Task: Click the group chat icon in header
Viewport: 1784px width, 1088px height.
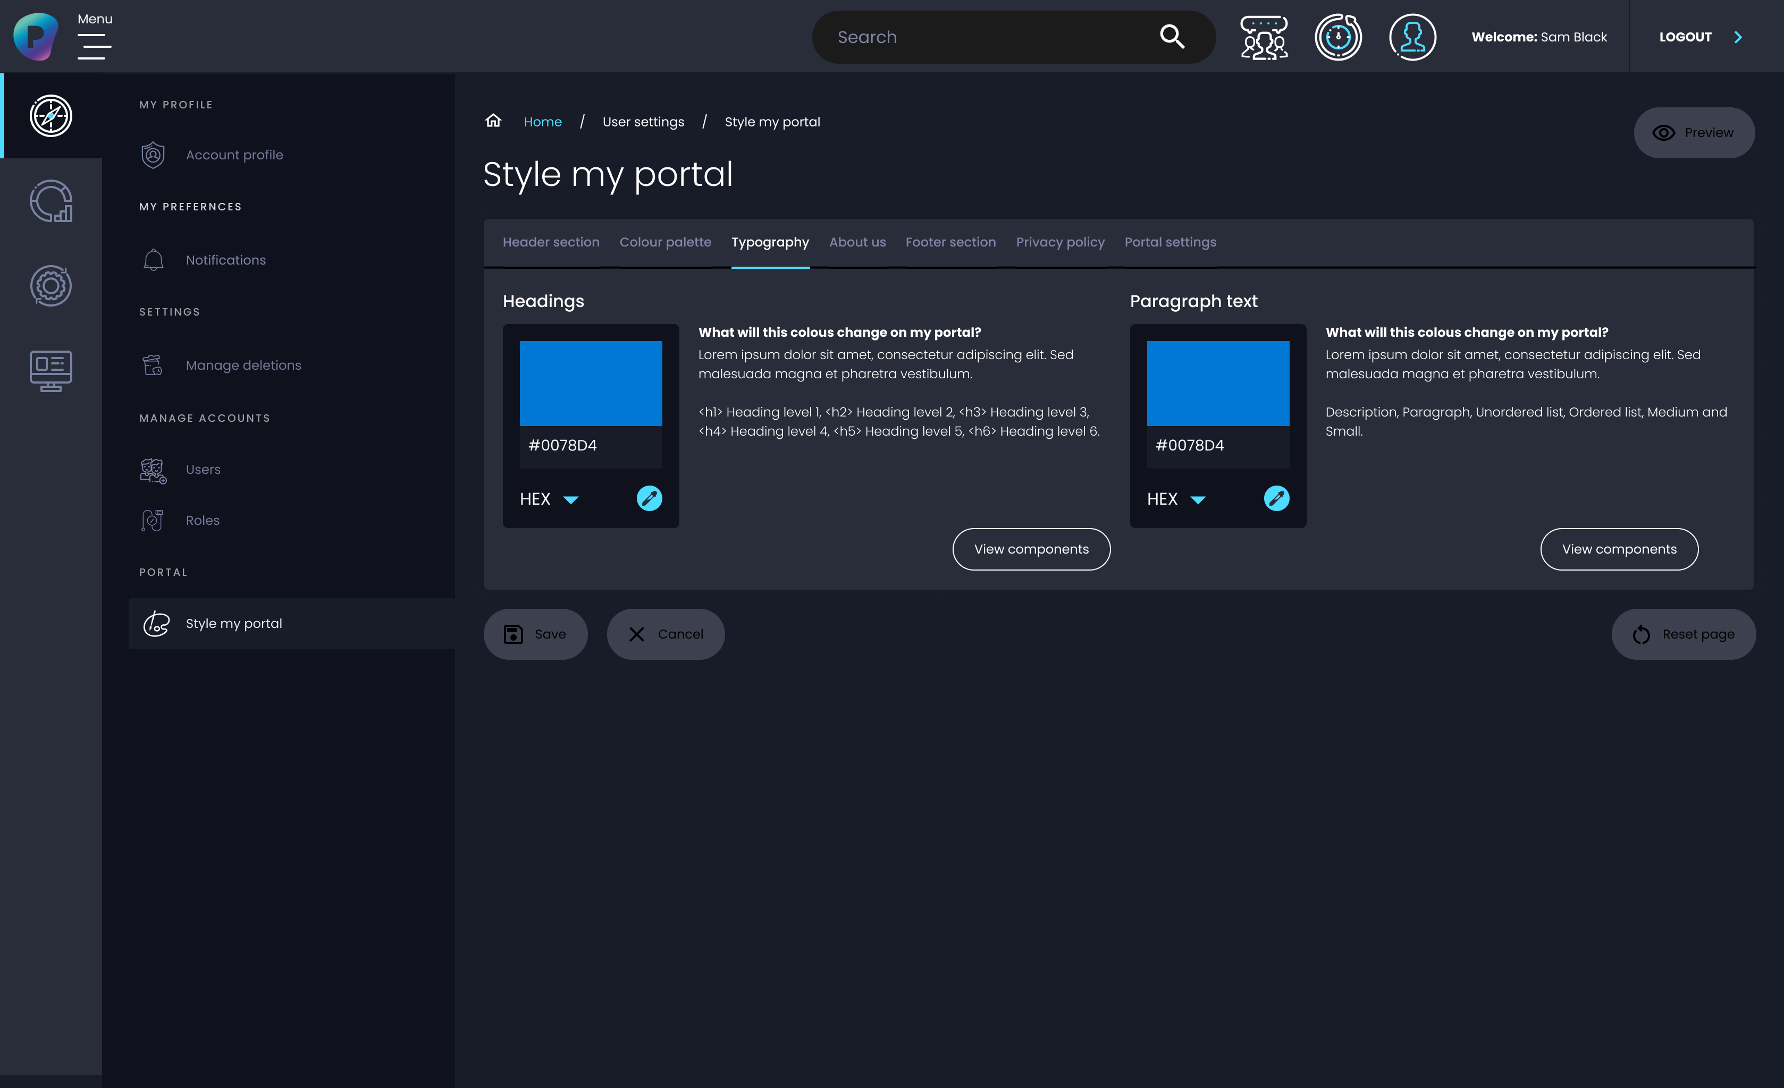Action: [1264, 37]
